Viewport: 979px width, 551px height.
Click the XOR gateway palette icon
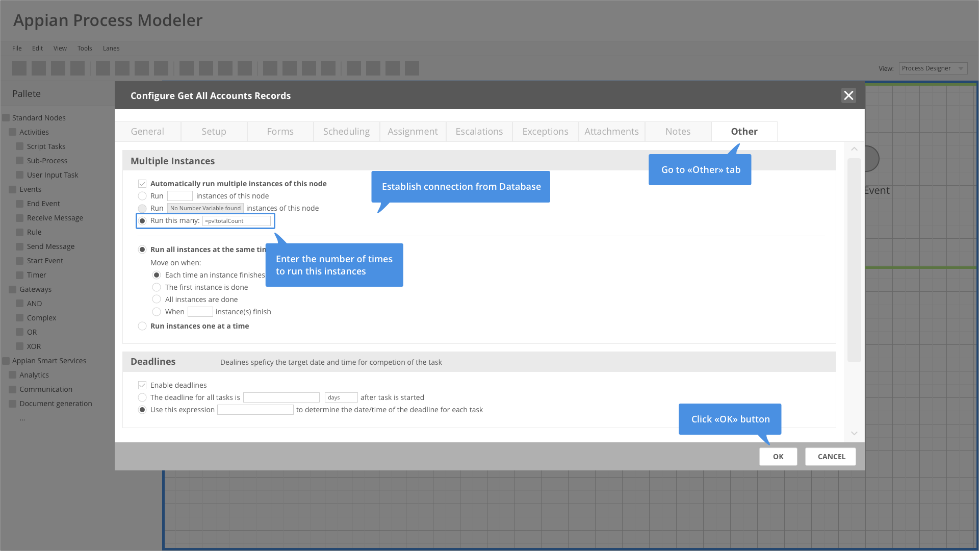pyautogui.click(x=20, y=346)
